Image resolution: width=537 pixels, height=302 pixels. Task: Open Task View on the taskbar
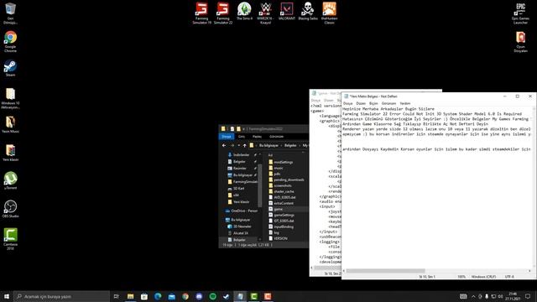click(x=117, y=296)
